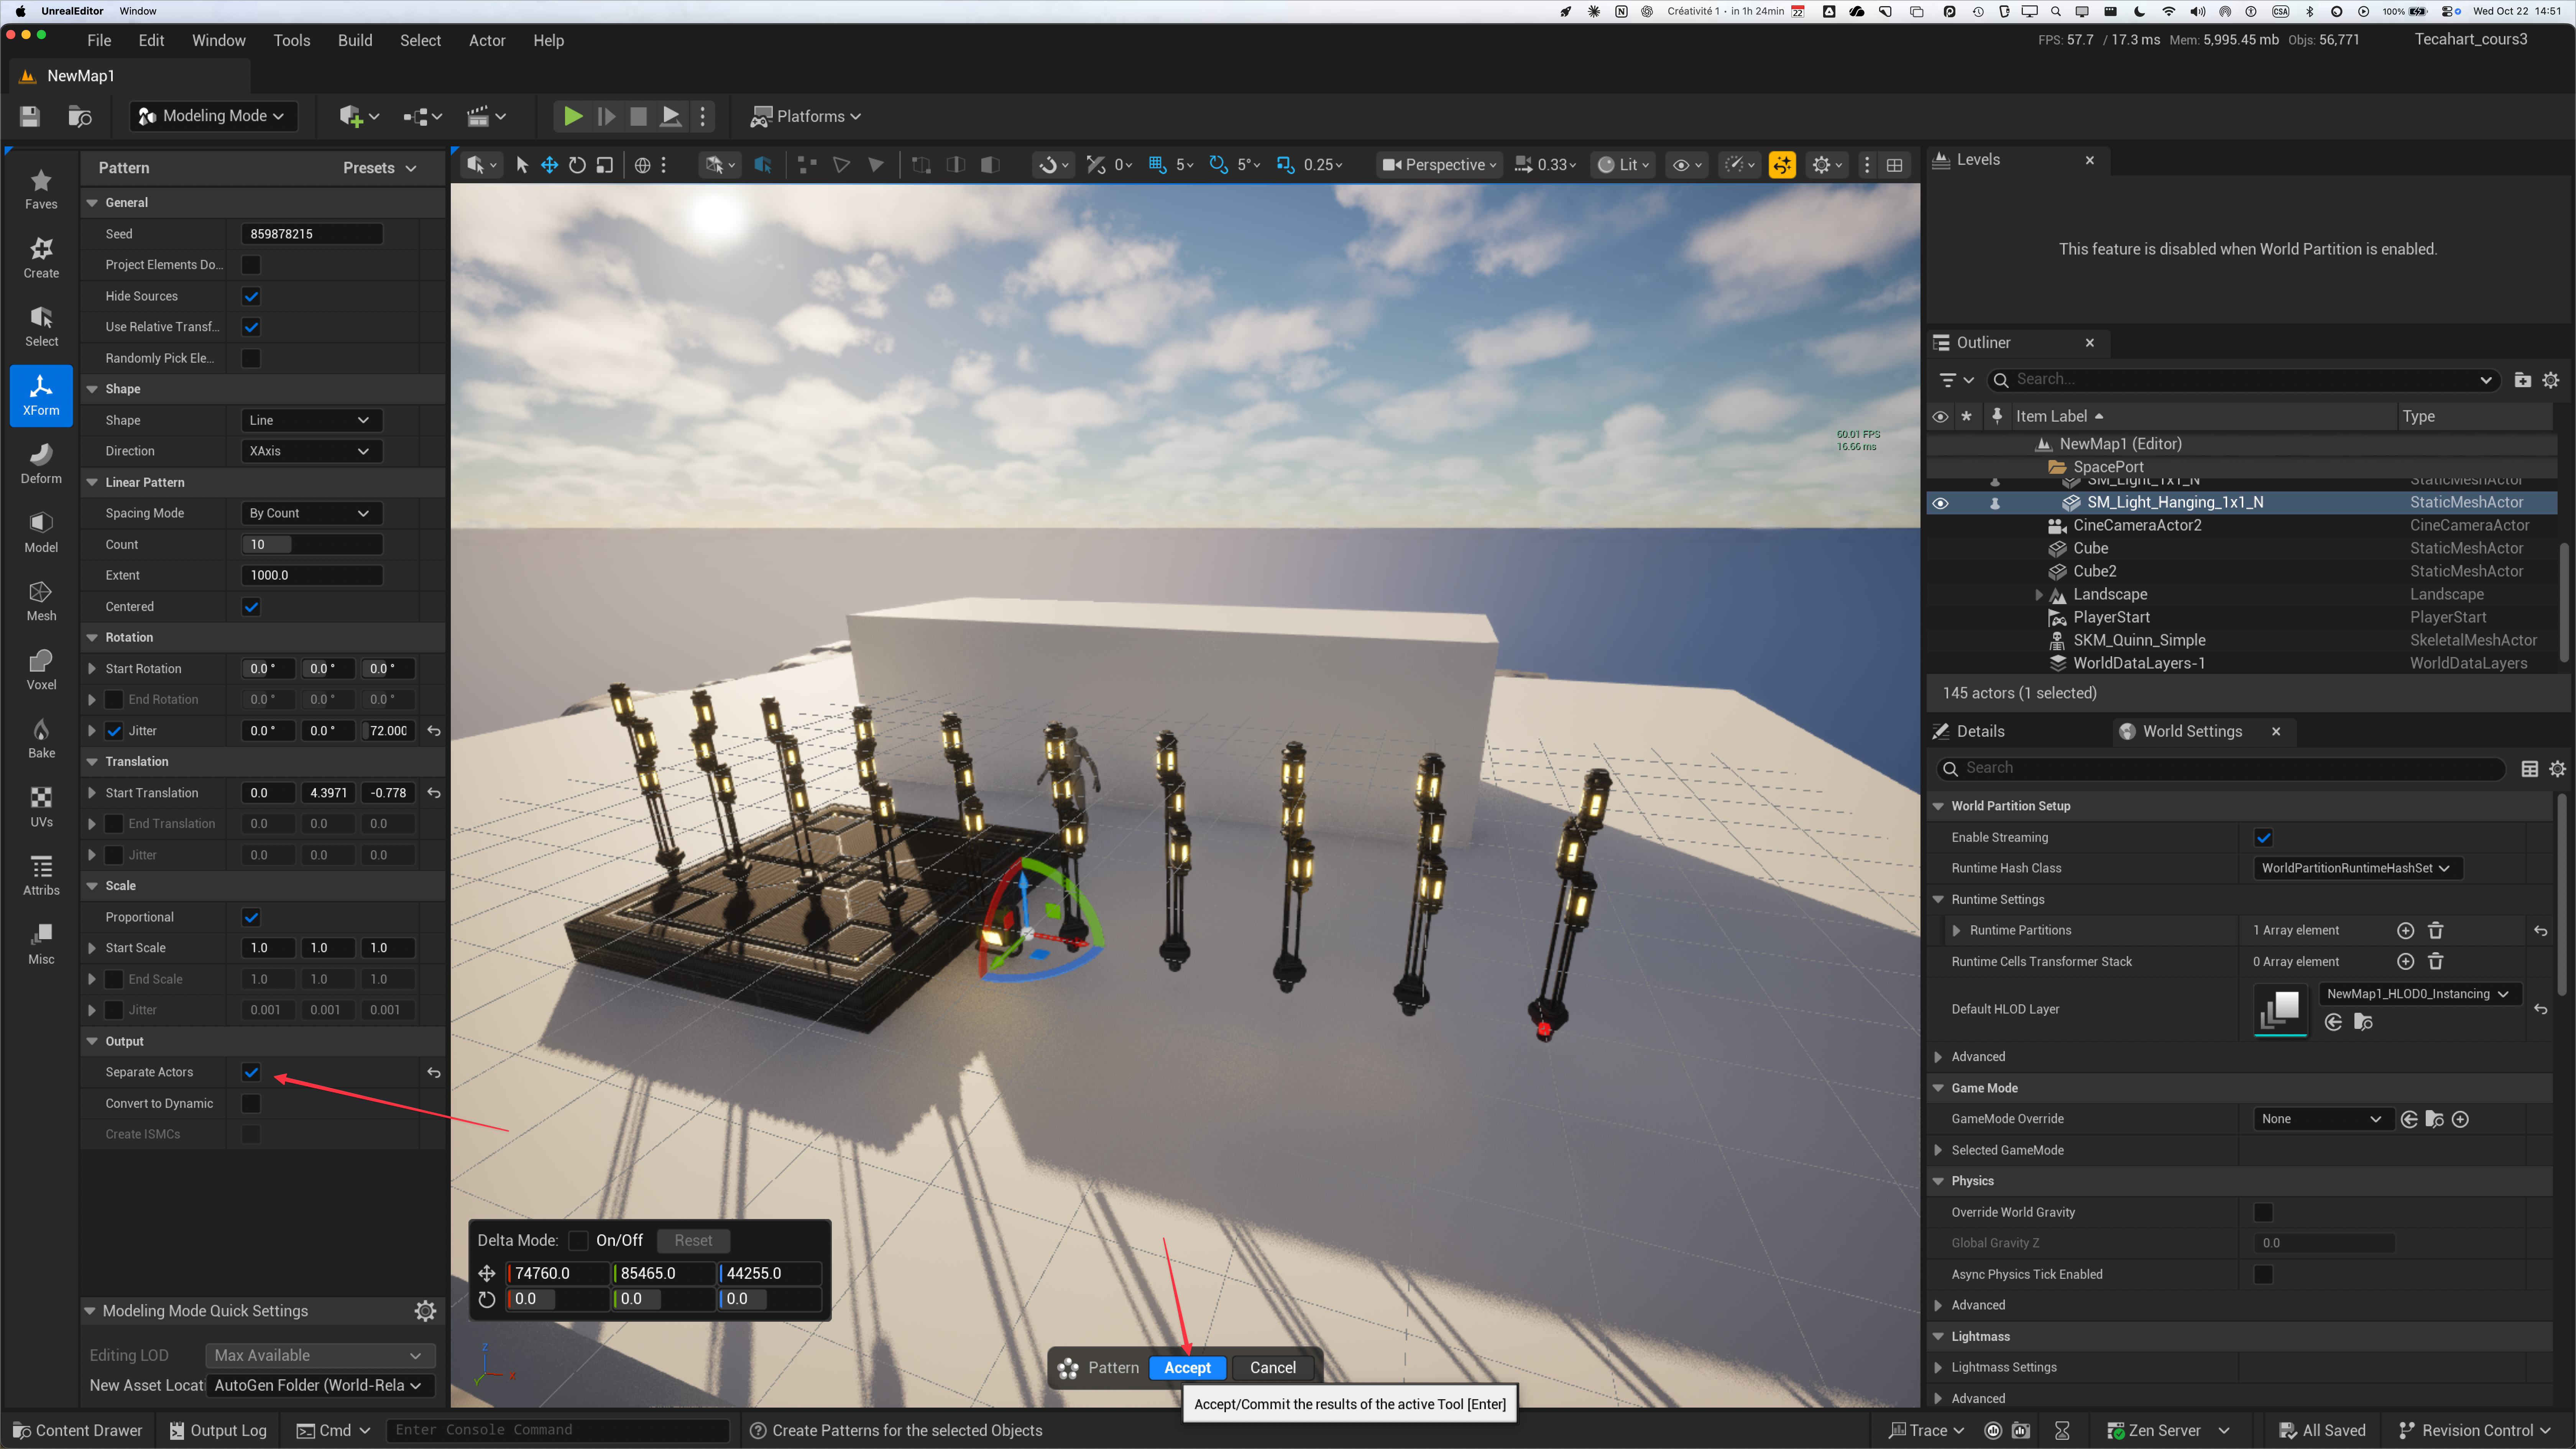
Task: Open the Model modeling category
Action: 41,533
